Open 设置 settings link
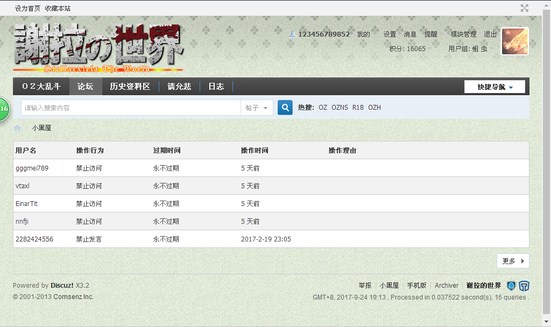This screenshot has height=327, width=551. [x=390, y=34]
